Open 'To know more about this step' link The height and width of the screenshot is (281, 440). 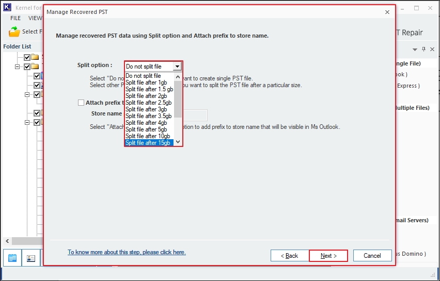pyautogui.click(x=127, y=252)
